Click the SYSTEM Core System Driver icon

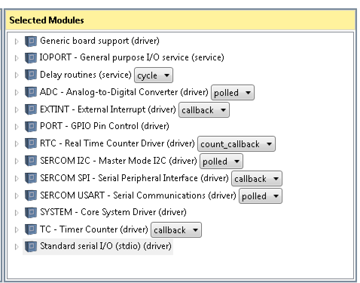click(31, 212)
